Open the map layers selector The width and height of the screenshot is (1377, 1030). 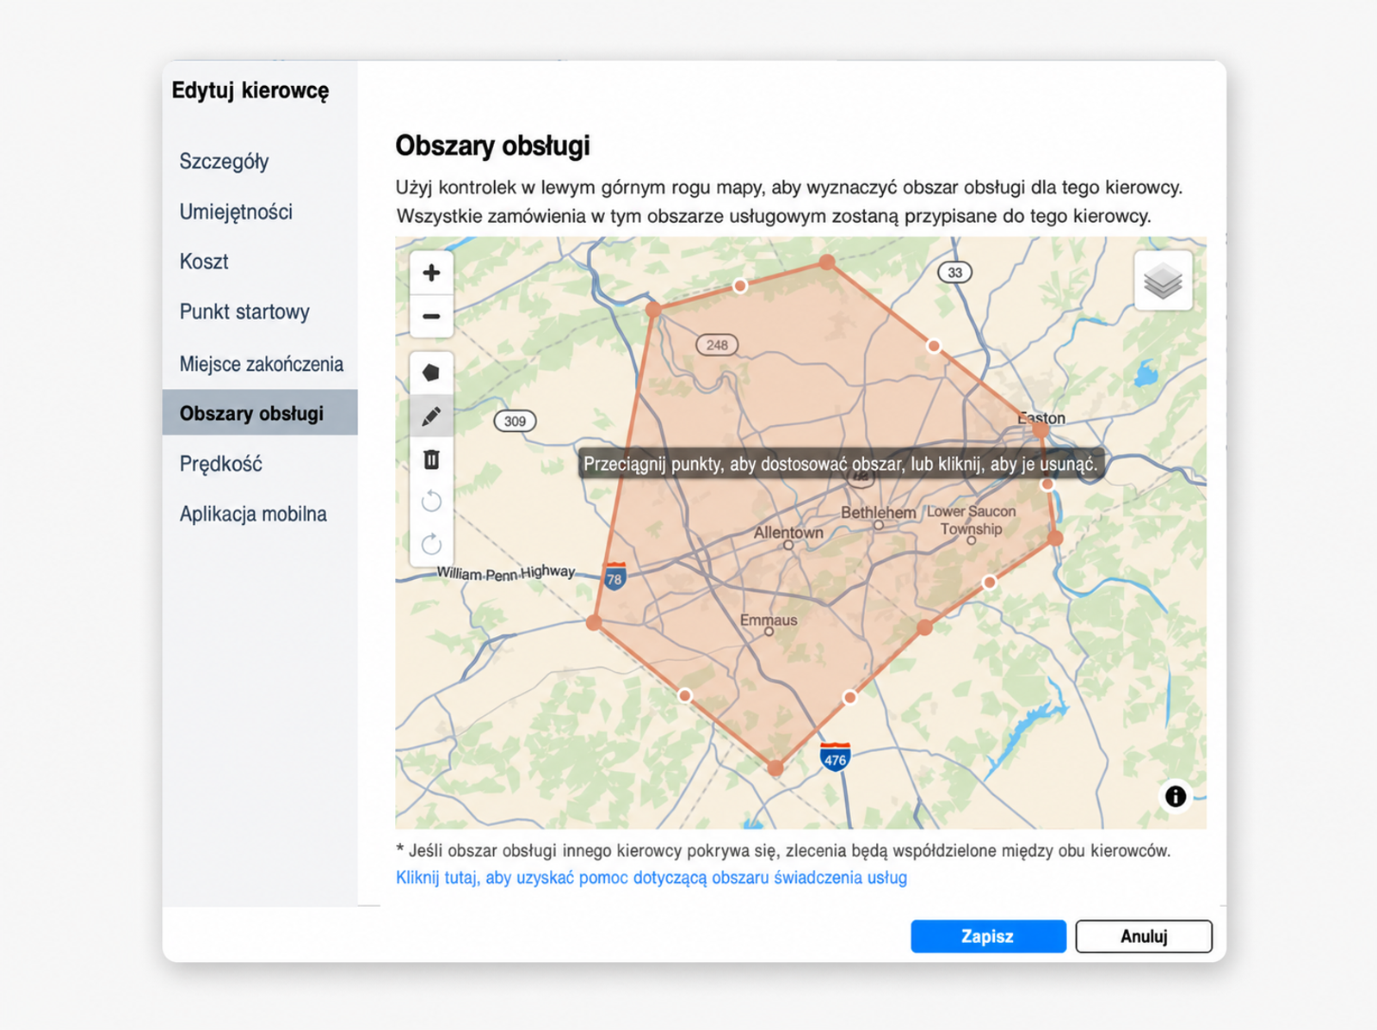tap(1163, 281)
